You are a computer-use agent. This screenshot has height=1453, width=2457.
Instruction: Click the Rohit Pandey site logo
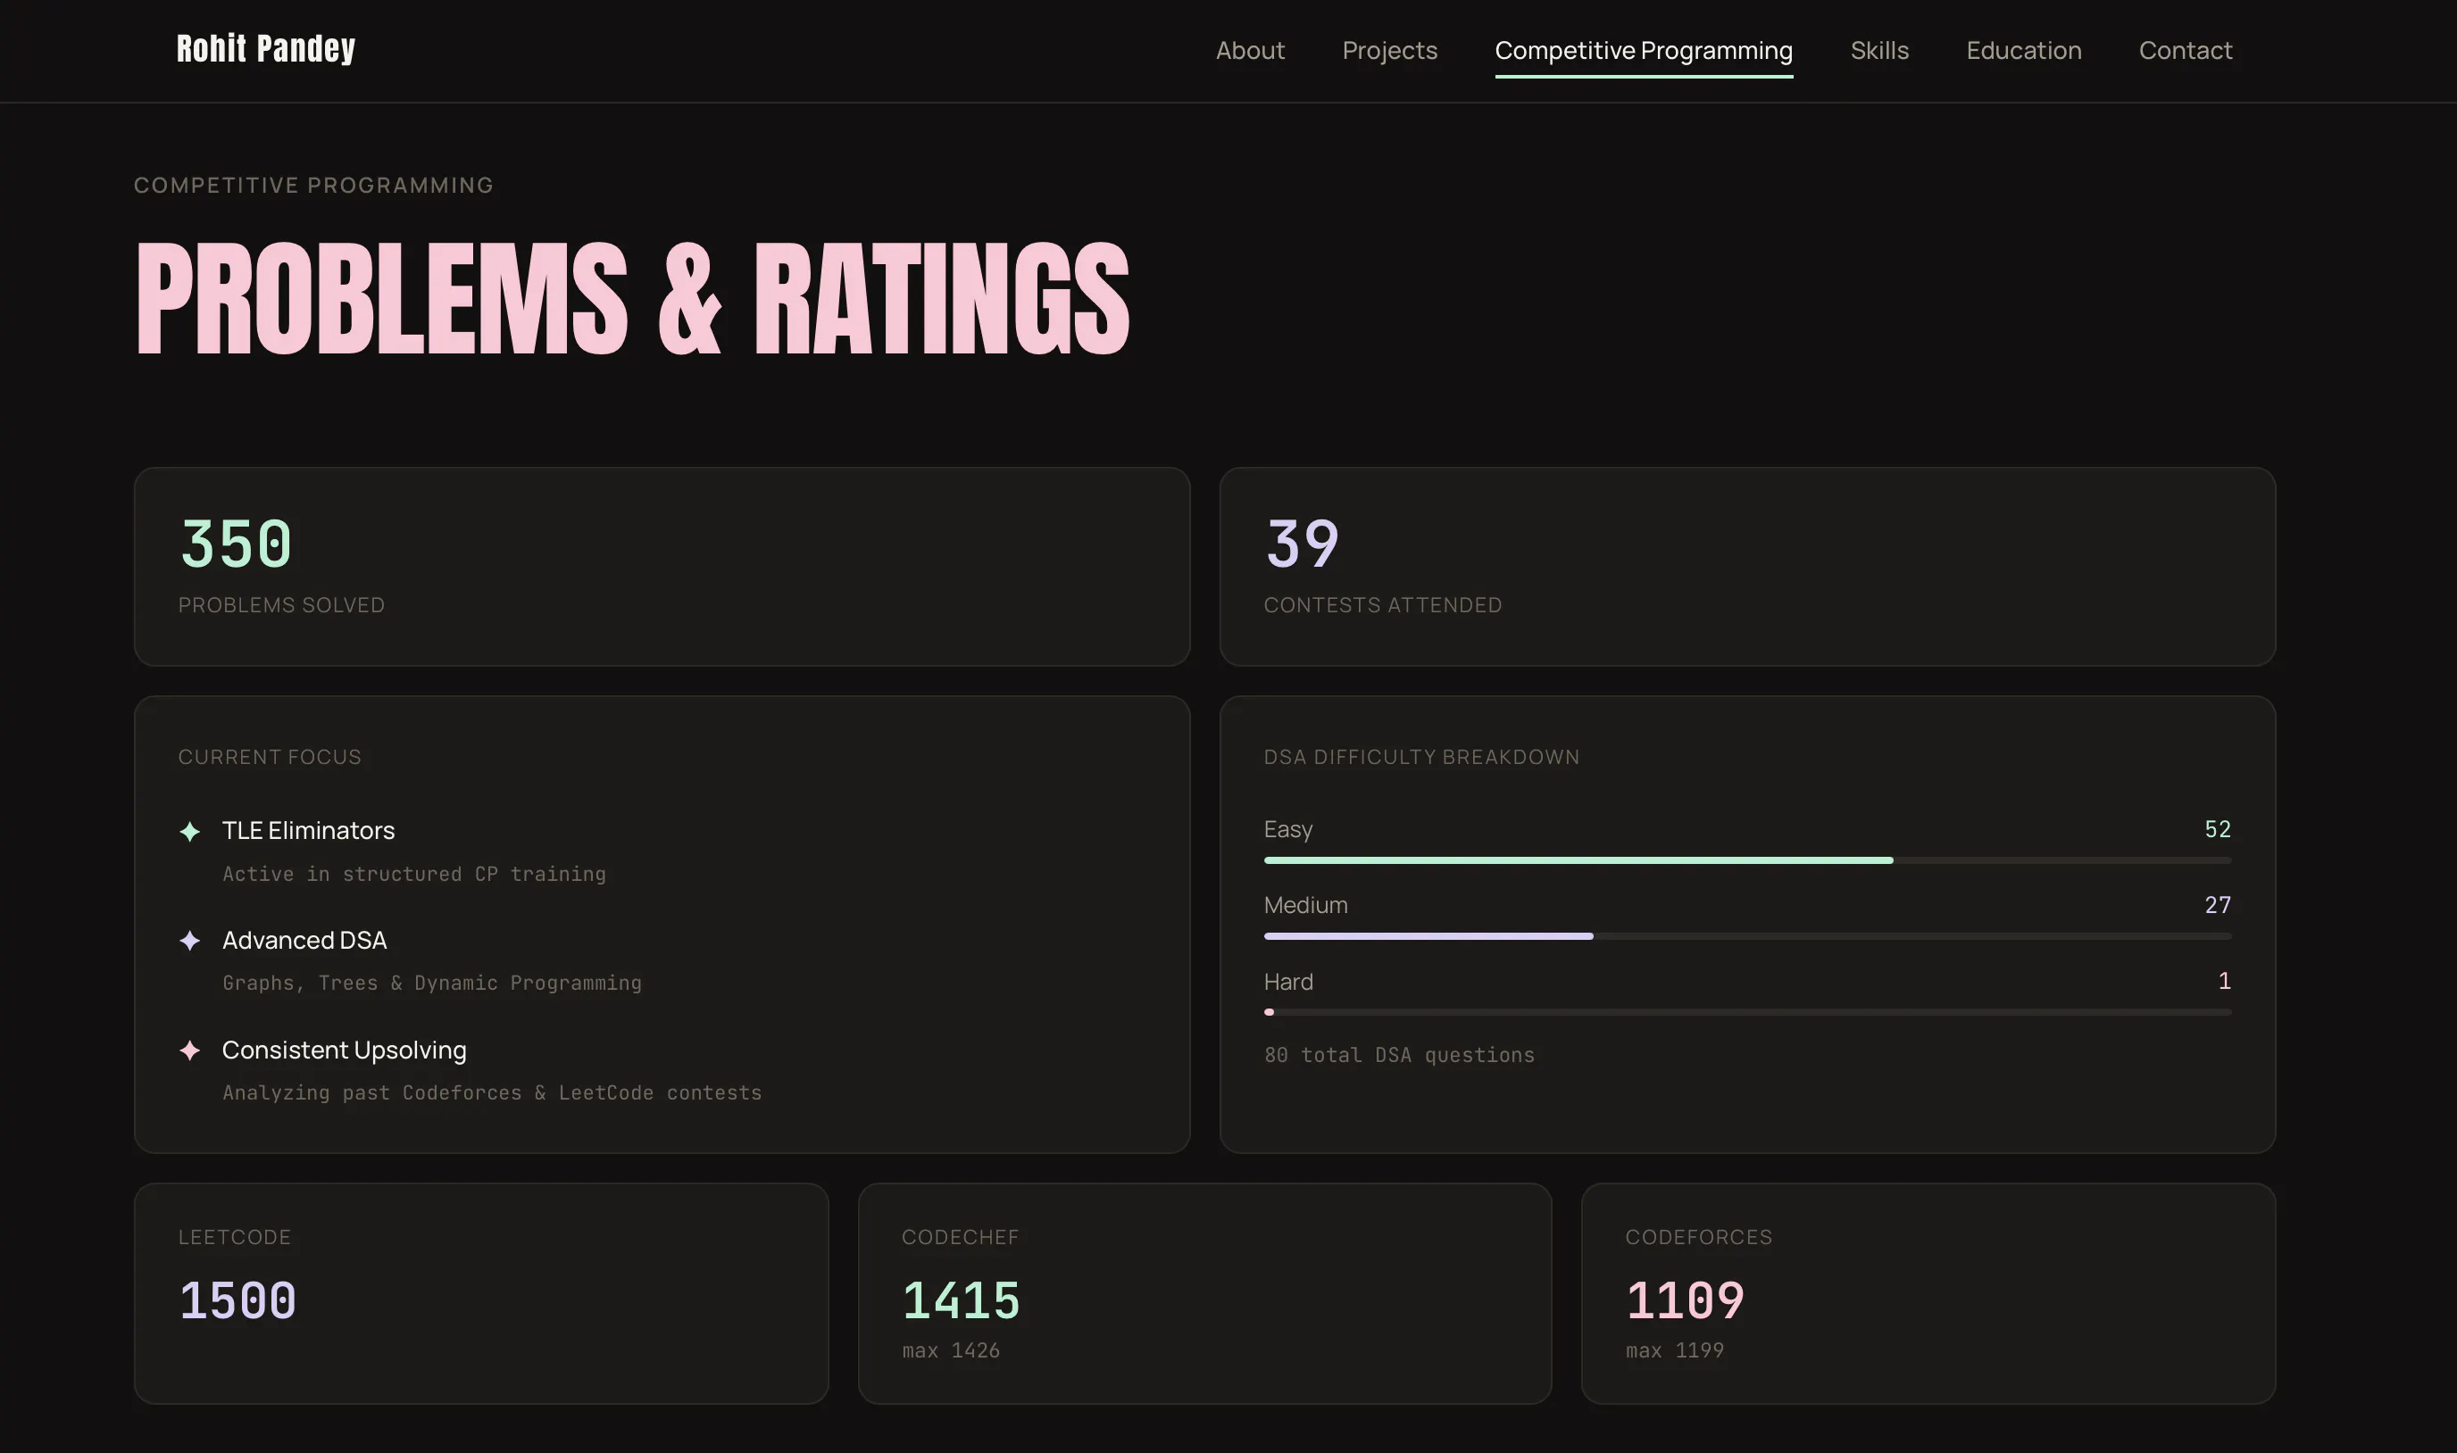tap(265, 49)
